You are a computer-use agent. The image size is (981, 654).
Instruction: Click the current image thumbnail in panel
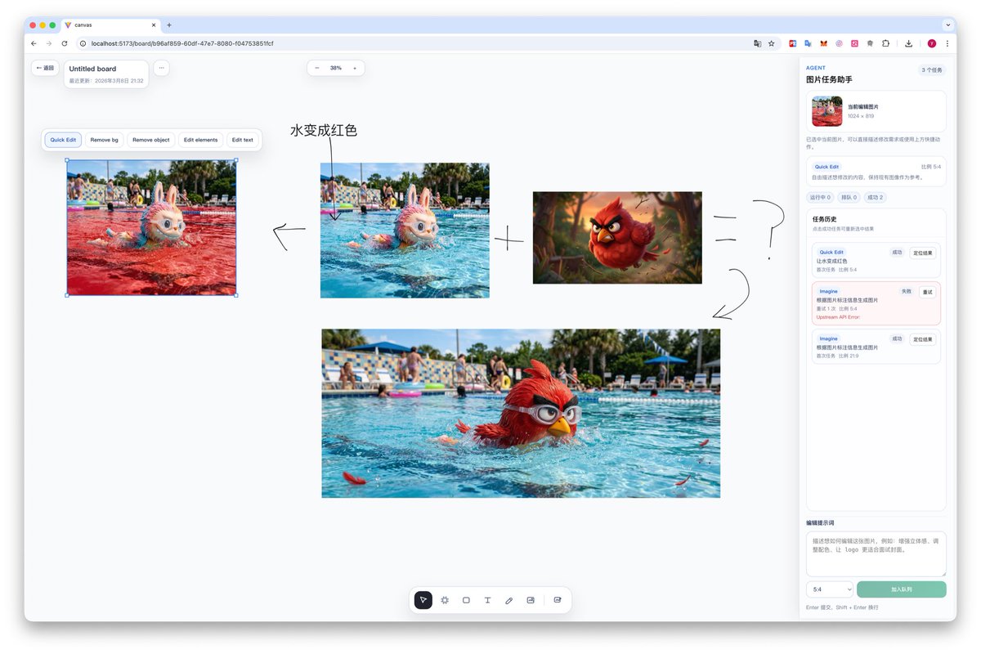[x=826, y=111]
